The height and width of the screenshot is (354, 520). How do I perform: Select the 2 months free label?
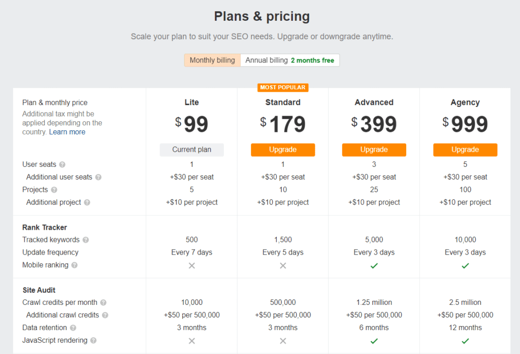tap(312, 60)
